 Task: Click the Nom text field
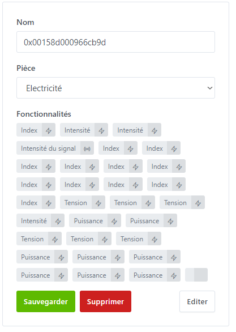point(115,42)
